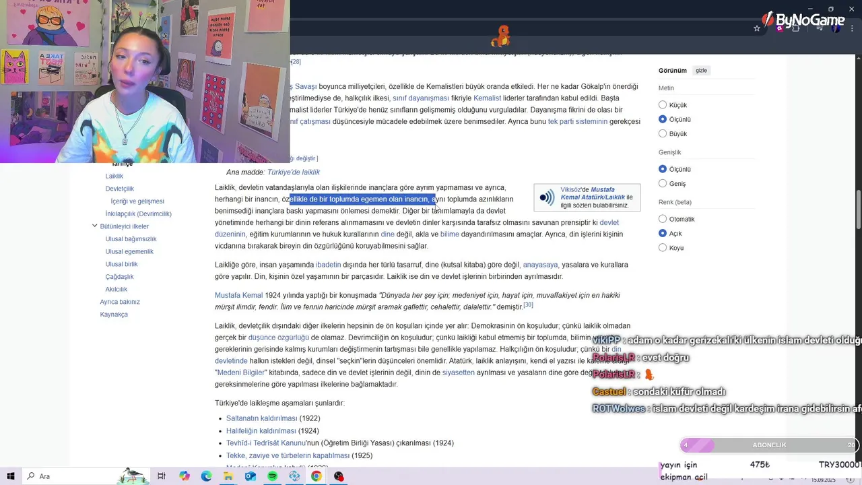Open footnote reference 30
862x485 pixels.
point(528,305)
